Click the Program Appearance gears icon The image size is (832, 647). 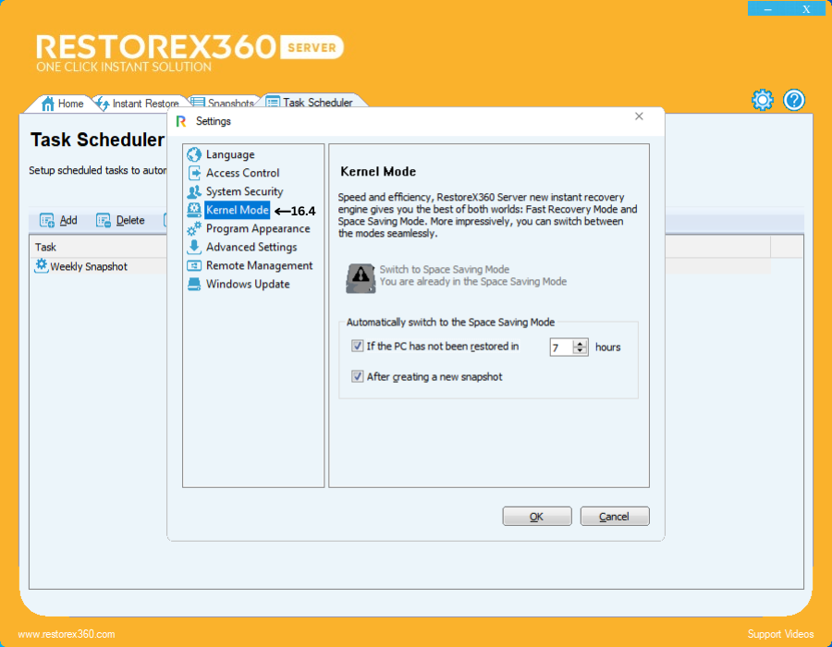pyautogui.click(x=194, y=228)
